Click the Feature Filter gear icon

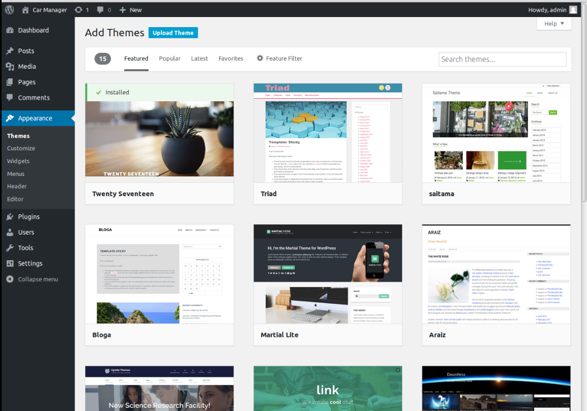pos(260,58)
